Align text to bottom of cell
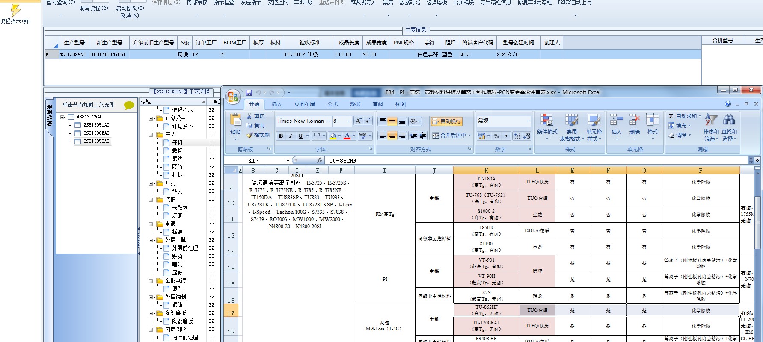The height and width of the screenshot is (342, 763). pos(402,121)
